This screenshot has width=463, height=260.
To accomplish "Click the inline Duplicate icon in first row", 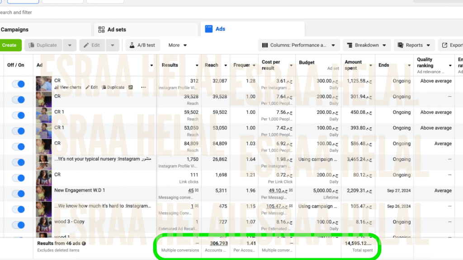I will tap(104, 88).
